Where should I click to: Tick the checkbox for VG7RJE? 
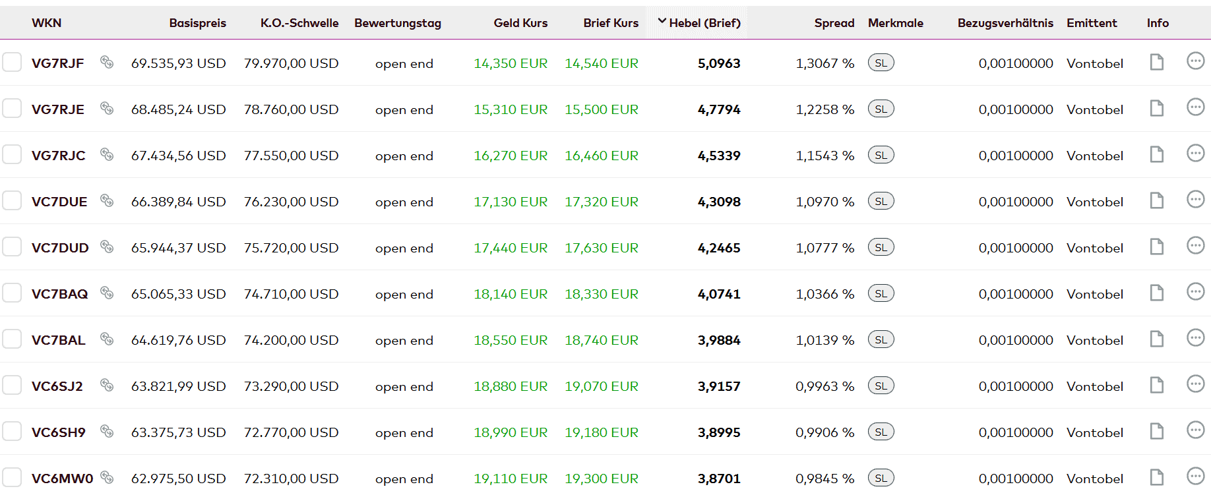[12, 109]
